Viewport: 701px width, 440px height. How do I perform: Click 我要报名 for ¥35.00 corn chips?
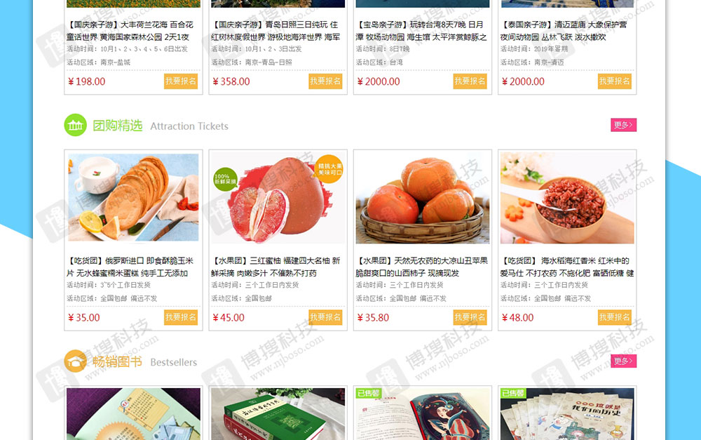181,317
